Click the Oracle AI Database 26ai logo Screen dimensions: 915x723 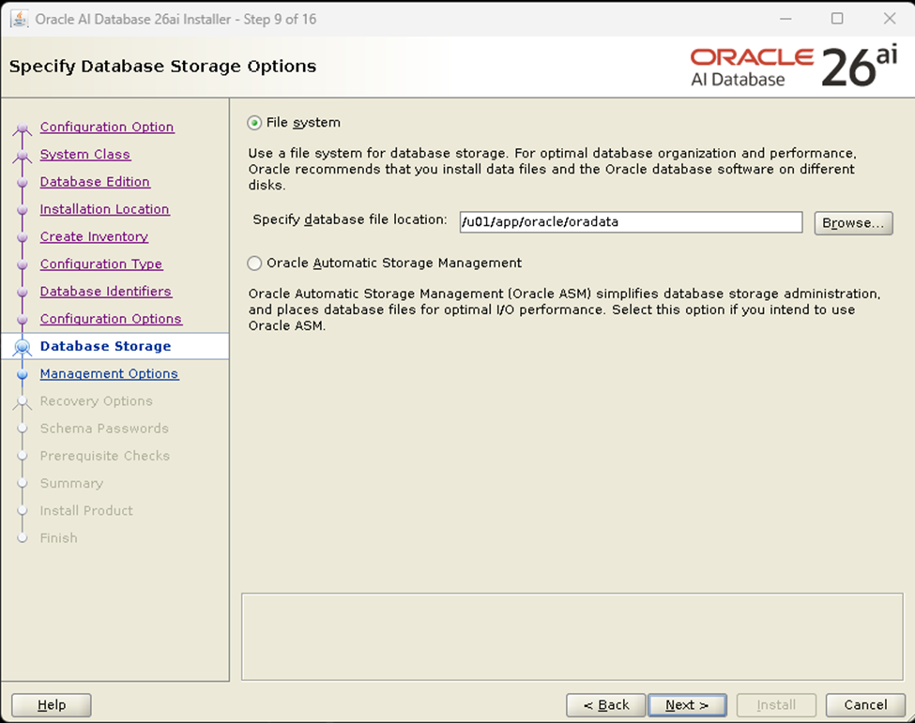(794, 68)
